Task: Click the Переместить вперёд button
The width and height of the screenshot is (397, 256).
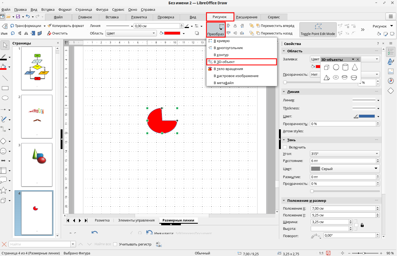Action: tap(275, 26)
